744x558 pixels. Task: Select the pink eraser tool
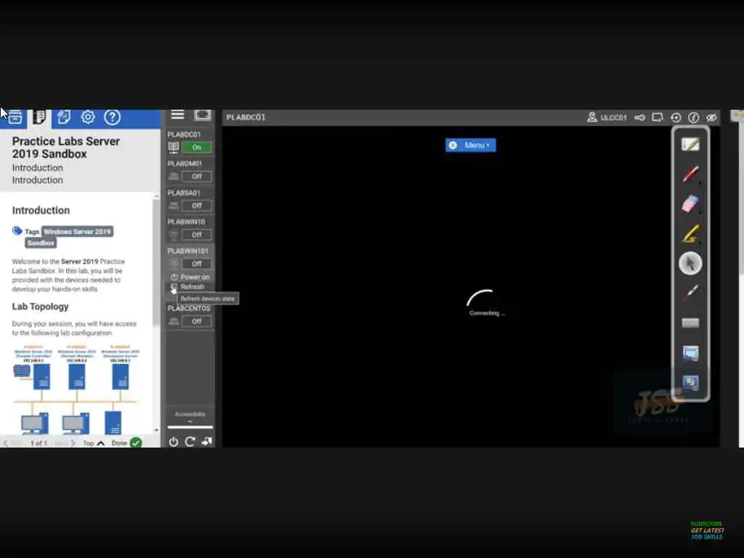point(690,203)
